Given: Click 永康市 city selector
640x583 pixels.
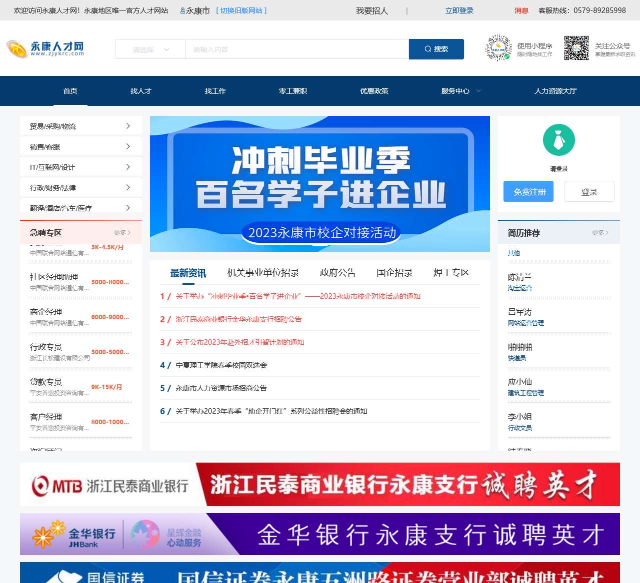Looking at the screenshot, I should (198, 10).
